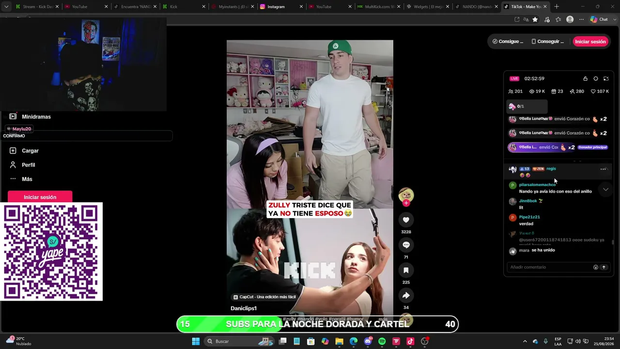Open the weather widget showing 20°C Nublado
The image size is (620, 349).
(19, 341)
